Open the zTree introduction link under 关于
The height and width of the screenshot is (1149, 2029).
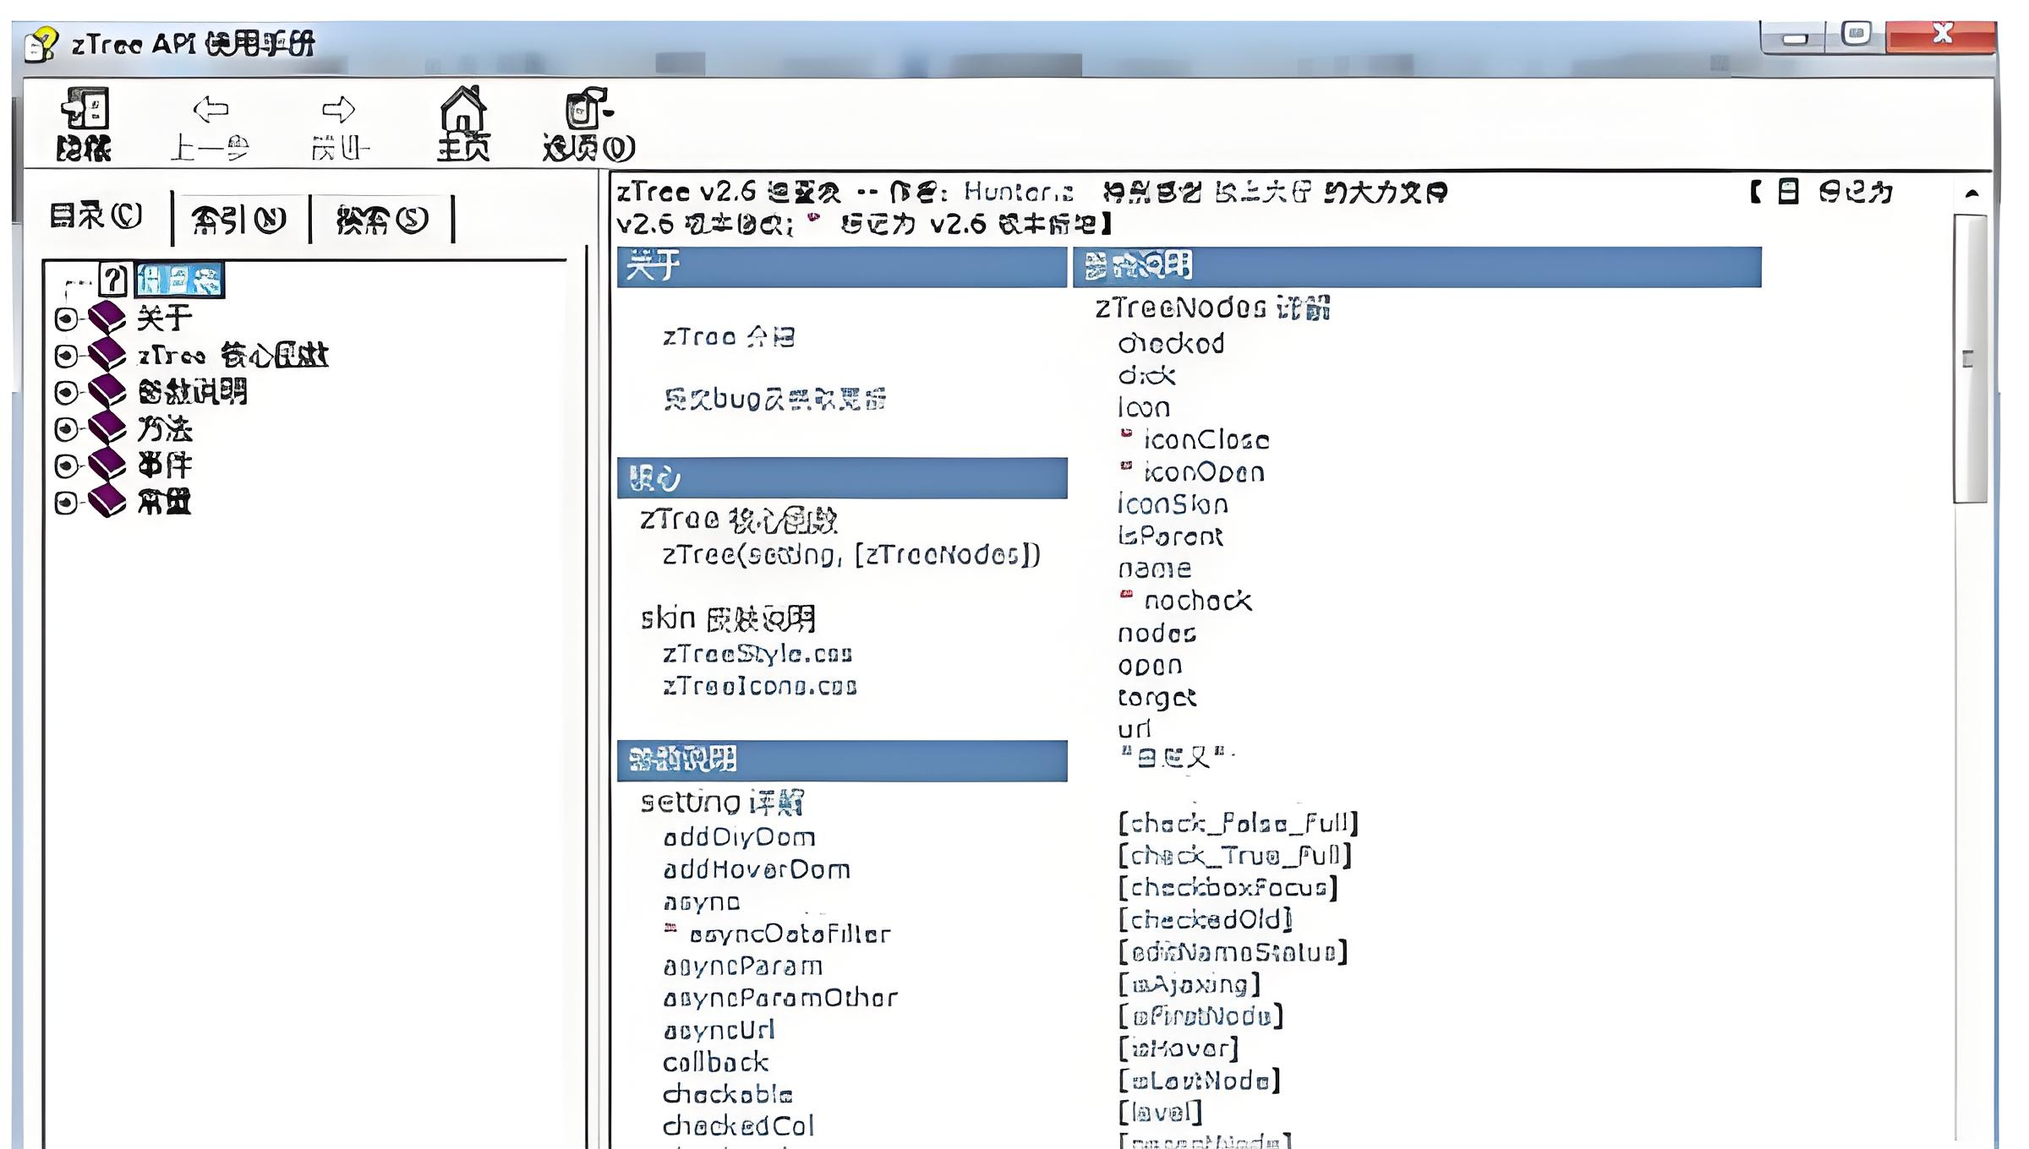point(729,337)
